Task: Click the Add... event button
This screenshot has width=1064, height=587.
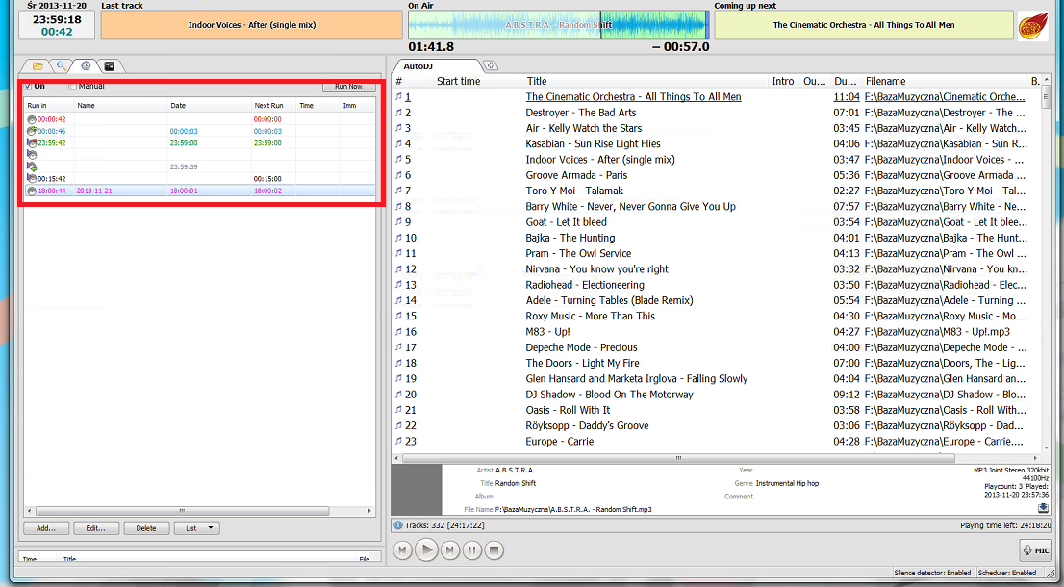Action: tap(46, 528)
